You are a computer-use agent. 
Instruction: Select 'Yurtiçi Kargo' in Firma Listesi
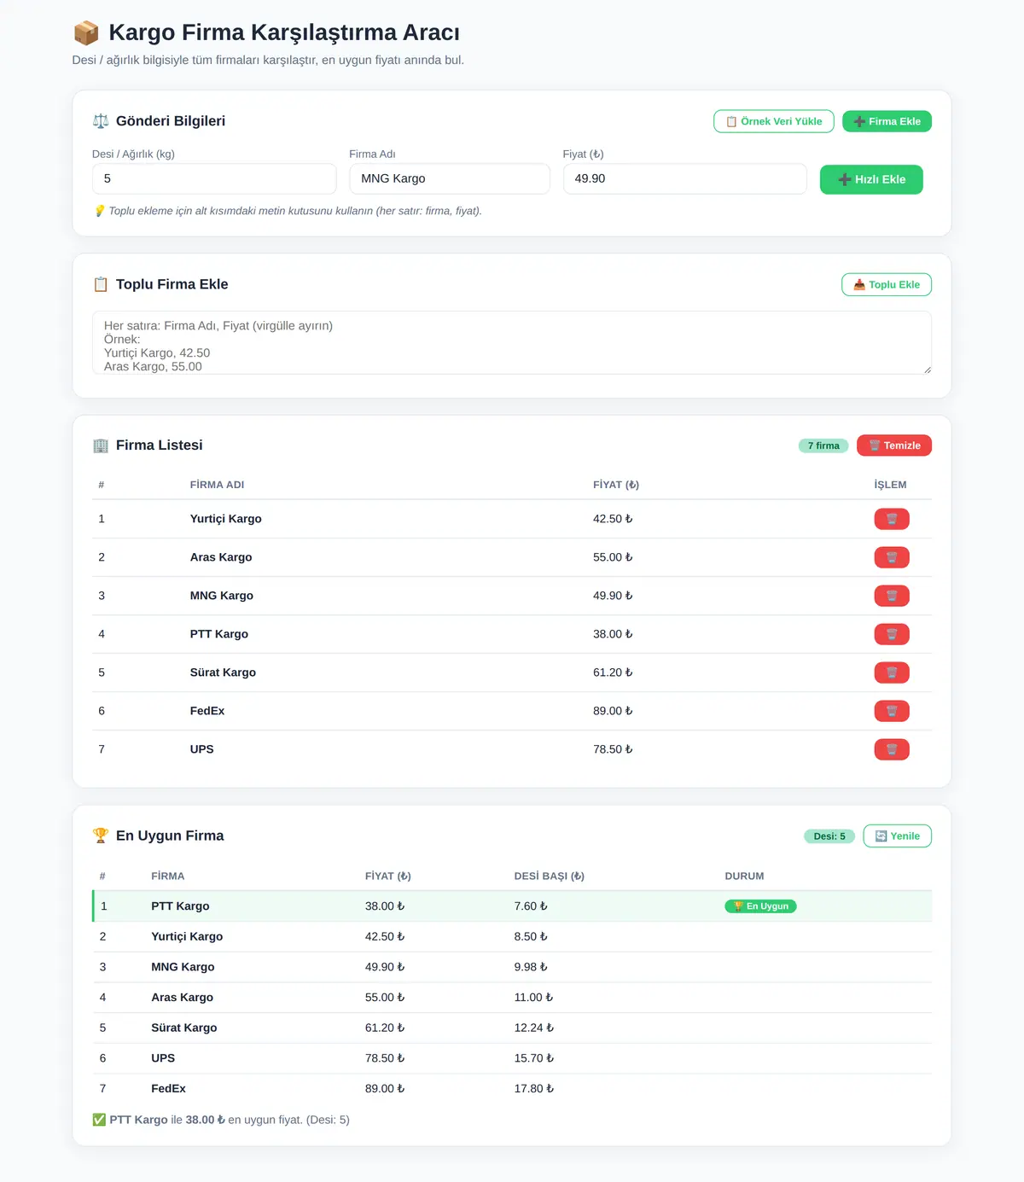[x=226, y=519]
